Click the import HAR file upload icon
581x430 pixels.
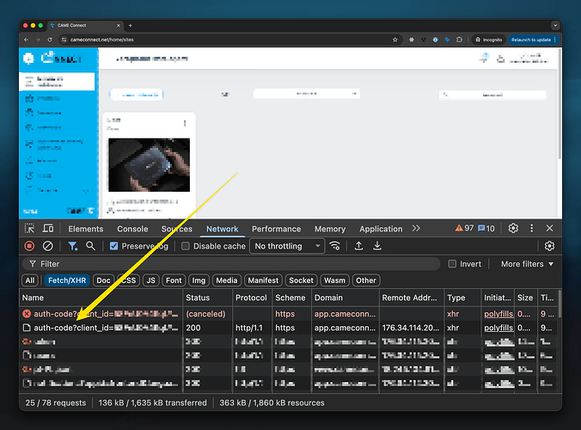click(358, 246)
